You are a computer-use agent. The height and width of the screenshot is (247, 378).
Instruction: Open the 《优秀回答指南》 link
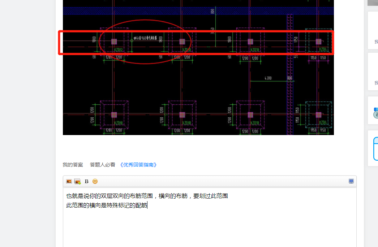(x=138, y=165)
